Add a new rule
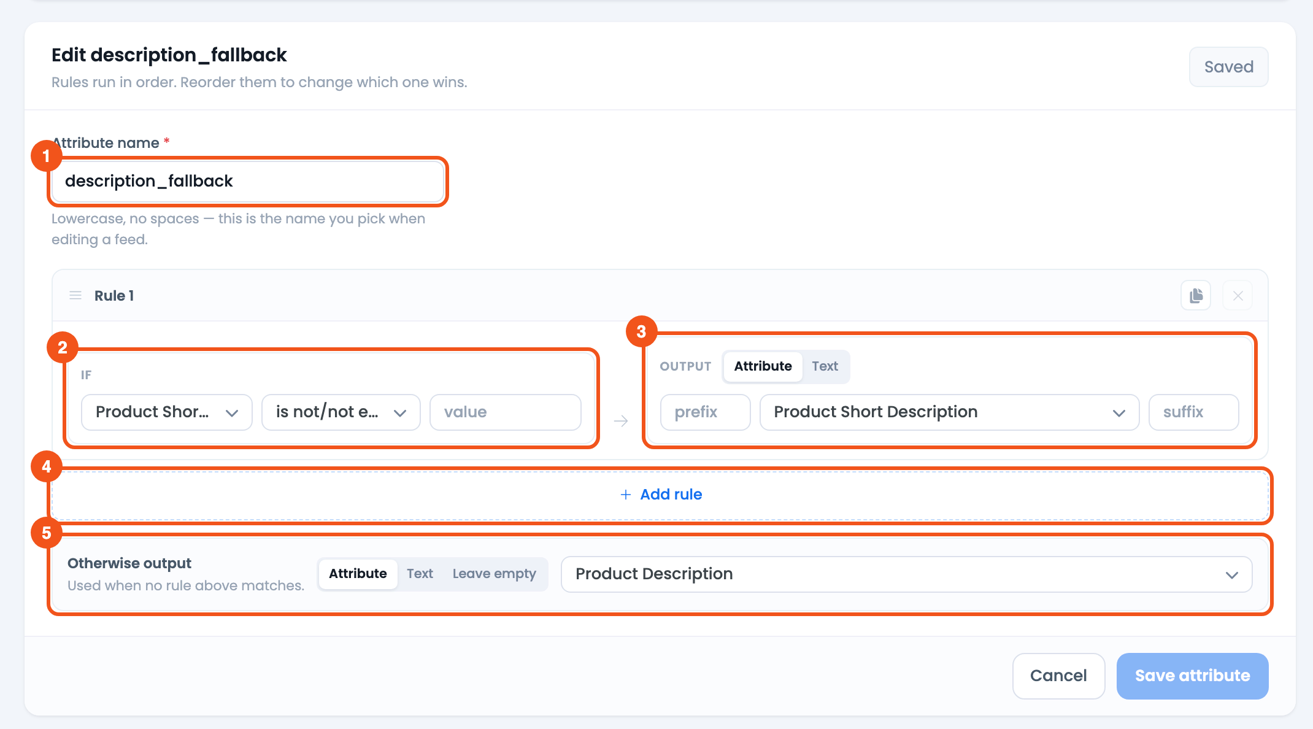Image resolution: width=1313 pixels, height=729 pixels. point(660,495)
